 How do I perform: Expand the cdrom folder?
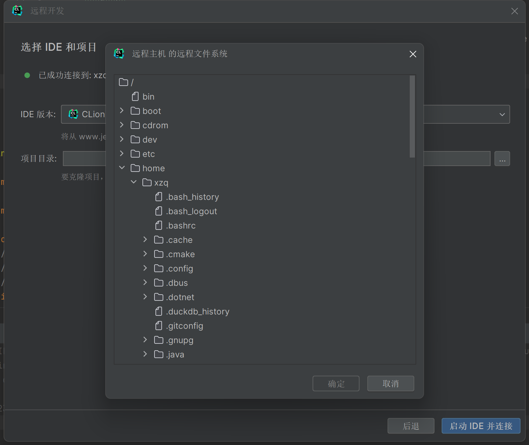122,125
